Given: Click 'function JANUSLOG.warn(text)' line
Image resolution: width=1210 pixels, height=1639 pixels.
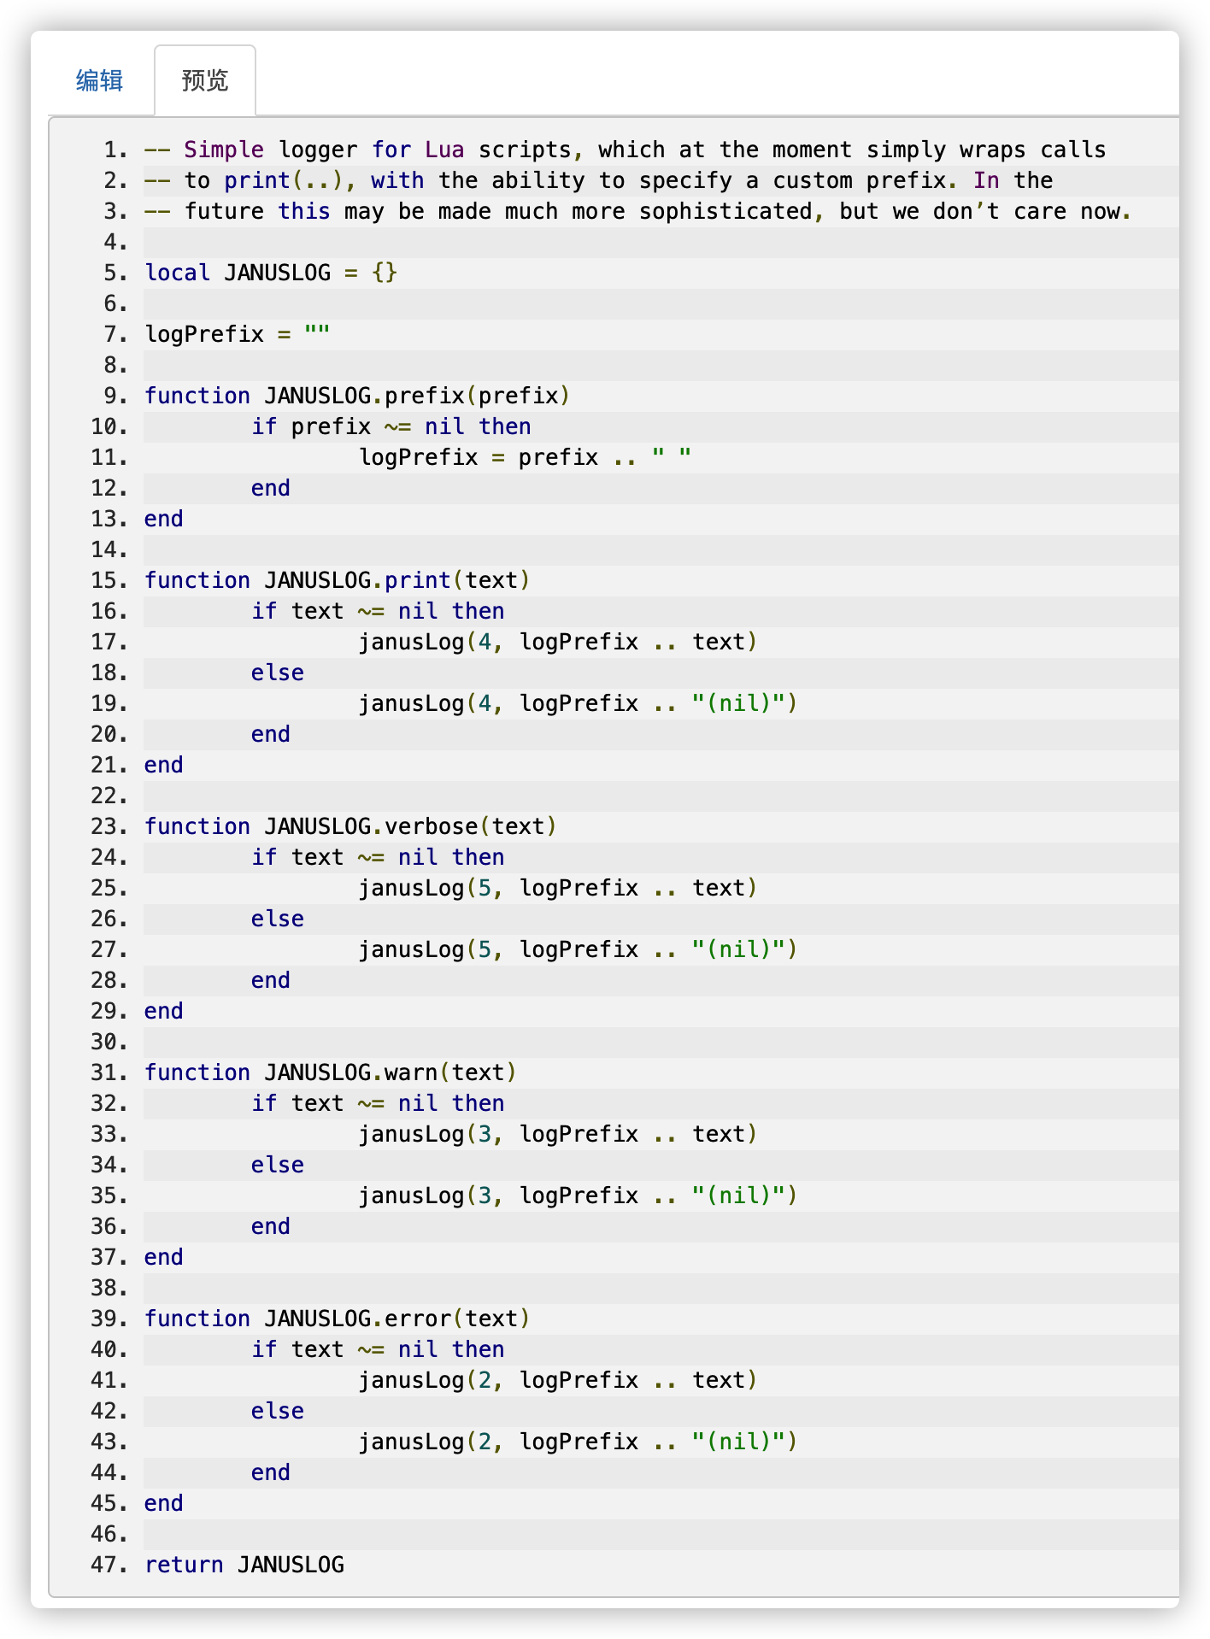Looking at the screenshot, I should point(331,1072).
